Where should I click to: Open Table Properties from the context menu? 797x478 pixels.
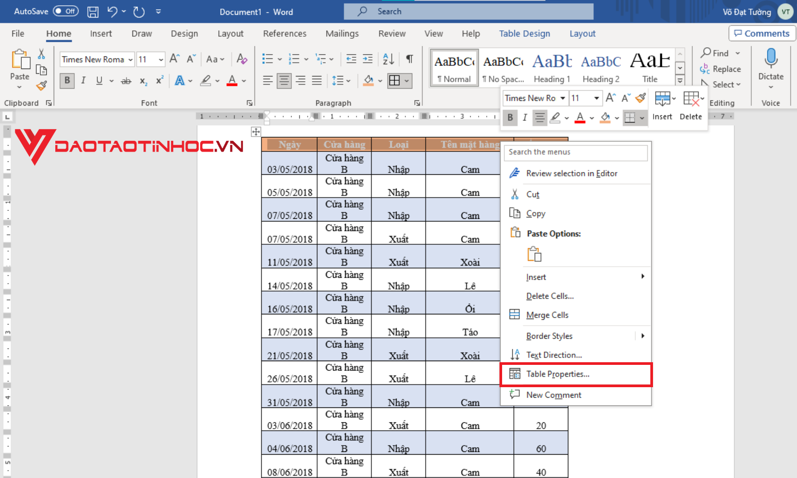557,374
